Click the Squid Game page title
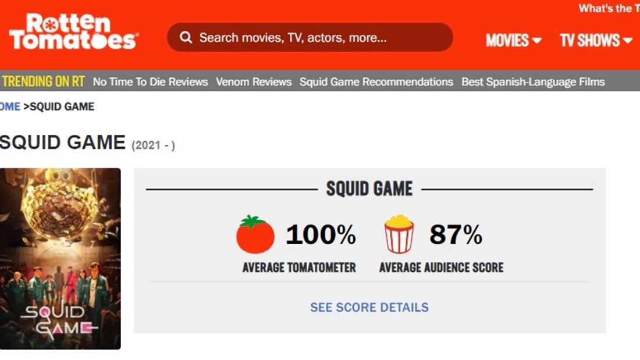This screenshot has height=360, width=640. coord(63,142)
